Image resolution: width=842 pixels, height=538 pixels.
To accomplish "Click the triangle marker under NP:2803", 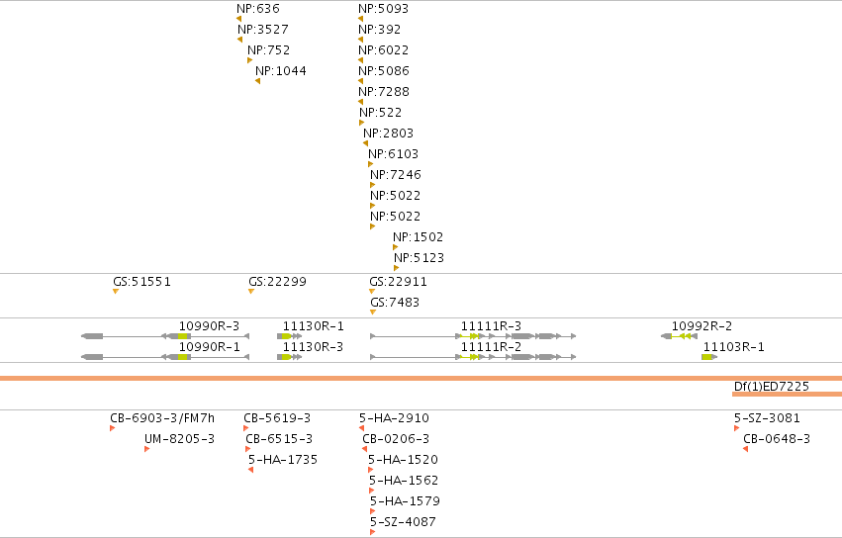I will [x=366, y=143].
